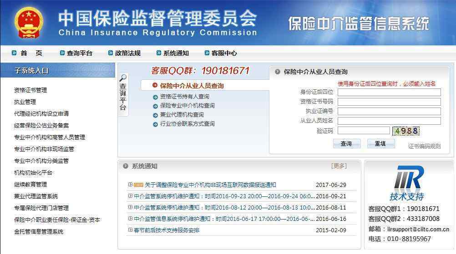Viewport: 456px width, 254px height.
Task: Click the 4988 captcha image
Action: [x=405, y=131]
